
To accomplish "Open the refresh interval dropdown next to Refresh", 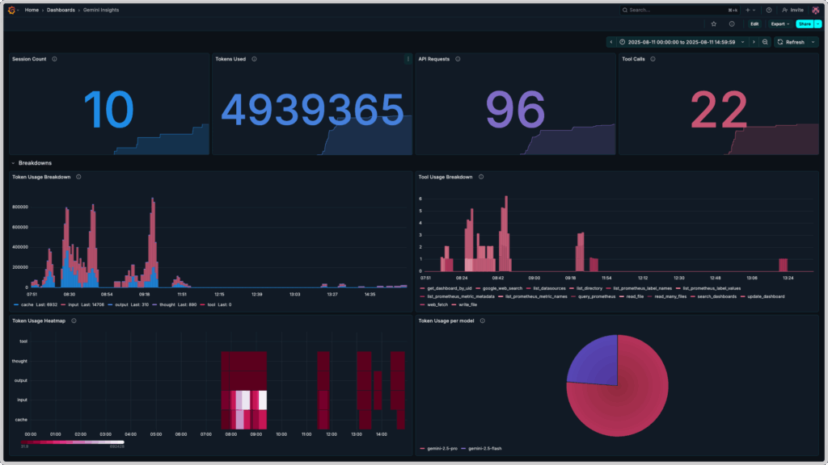I will (813, 41).
